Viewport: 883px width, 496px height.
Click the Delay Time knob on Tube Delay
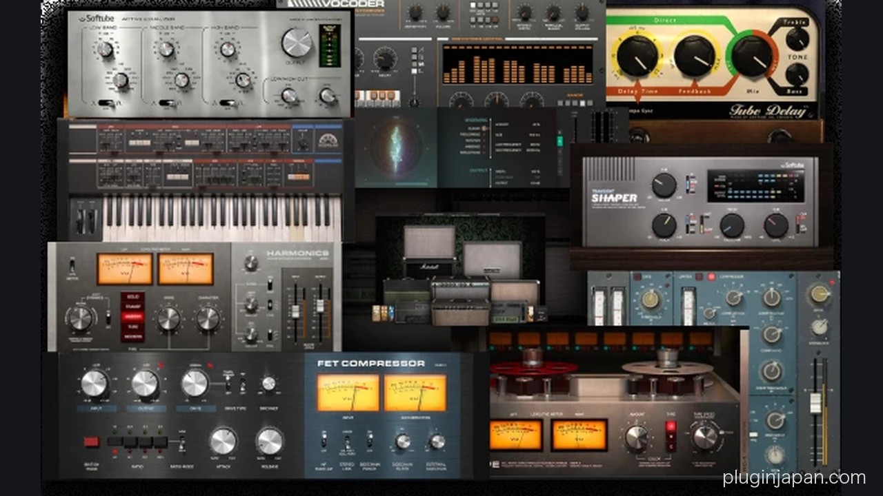coord(637,56)
